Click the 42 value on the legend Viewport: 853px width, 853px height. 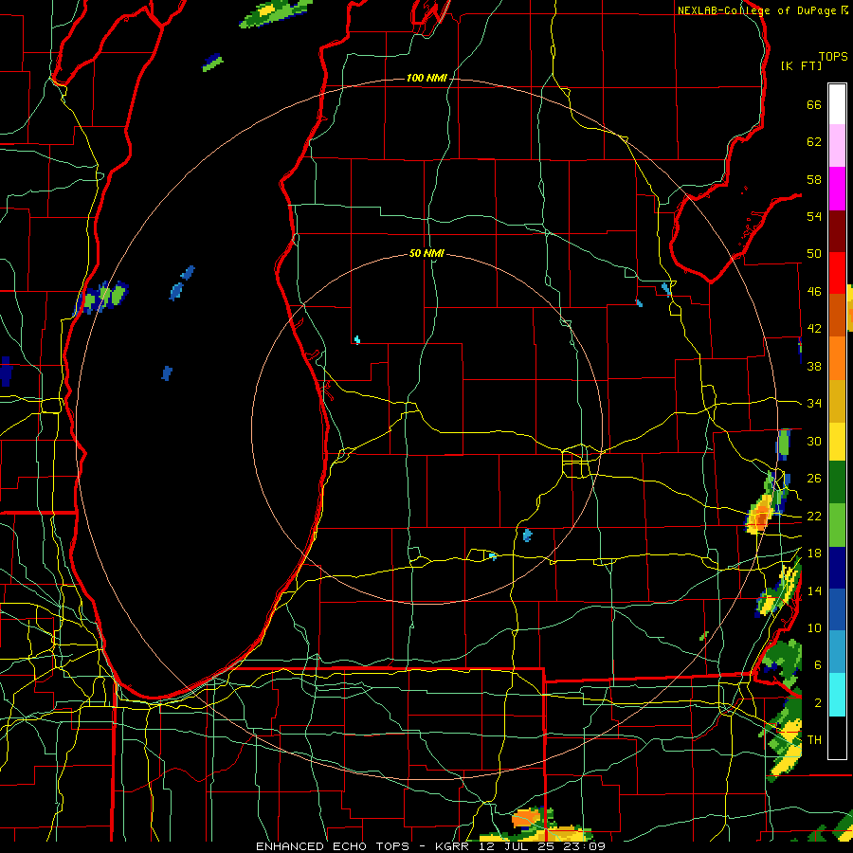(x=814, y=329)
